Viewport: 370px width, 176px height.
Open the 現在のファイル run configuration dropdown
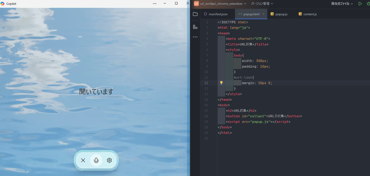pyautogui.click(x=342, y=4)
